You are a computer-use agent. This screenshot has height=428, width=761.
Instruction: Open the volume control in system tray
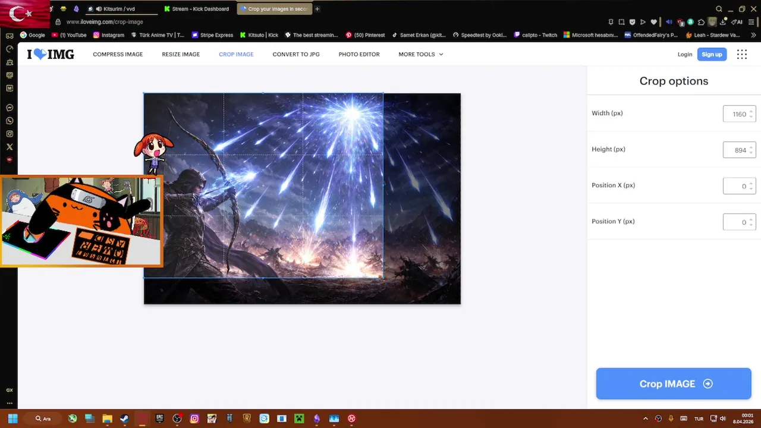point(722,418)
